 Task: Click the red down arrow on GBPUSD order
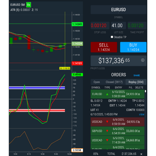click(x=107, y=131)
